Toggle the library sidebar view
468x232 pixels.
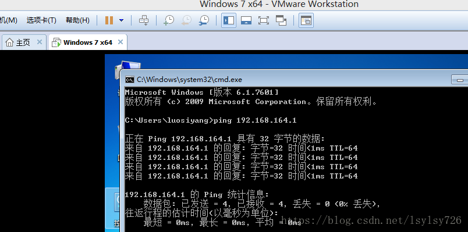(229, 20)
